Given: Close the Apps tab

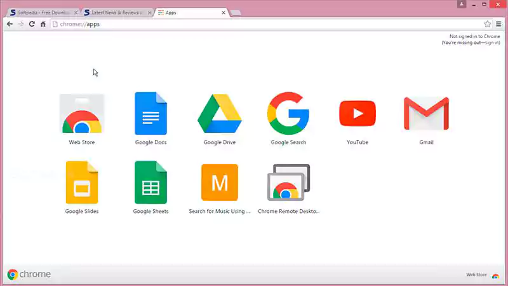Looking at the screenshot, I should [224, 13].
